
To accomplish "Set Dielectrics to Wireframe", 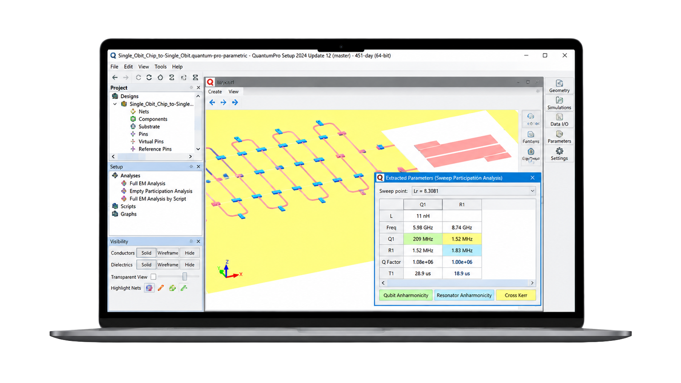I will (168, 265).
